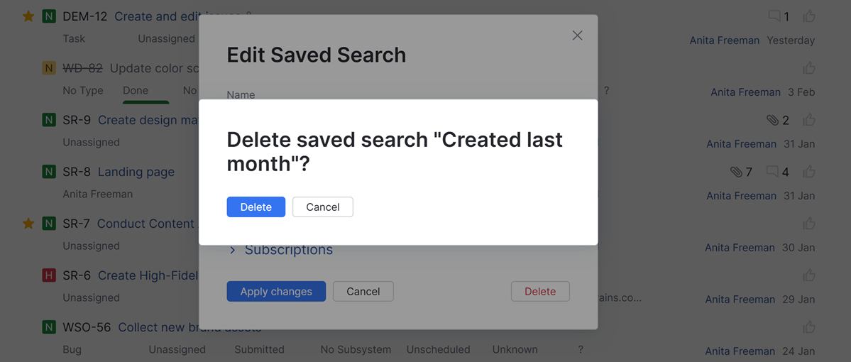851x362 pixels.
Task: Click the red Delete button in edit dialog
Action: pos(539,291)
